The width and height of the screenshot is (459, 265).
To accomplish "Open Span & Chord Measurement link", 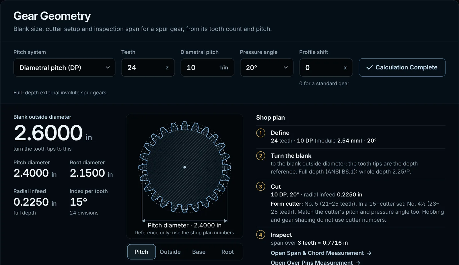I will coord(321,253).
